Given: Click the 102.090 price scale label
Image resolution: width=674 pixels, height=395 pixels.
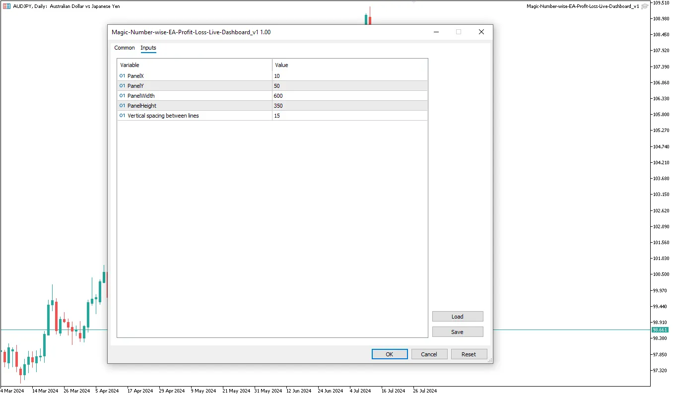Looking at the screenshot, I should (661, 226).
